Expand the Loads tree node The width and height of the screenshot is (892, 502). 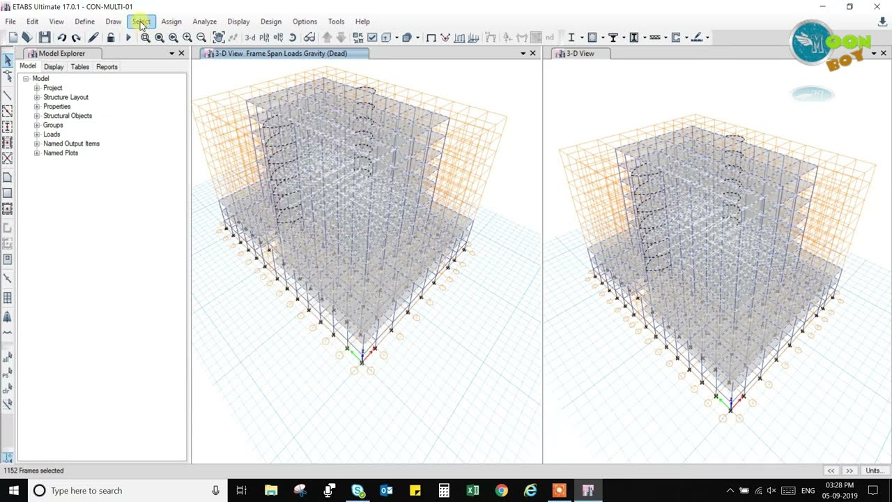click(37, 135)
